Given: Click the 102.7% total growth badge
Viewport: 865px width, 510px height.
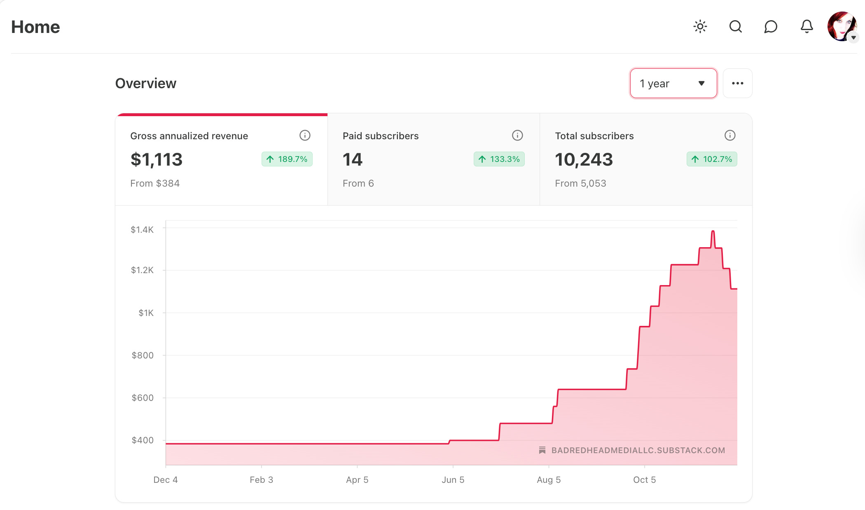Looking at the screenshot, I should pos(712,159).
